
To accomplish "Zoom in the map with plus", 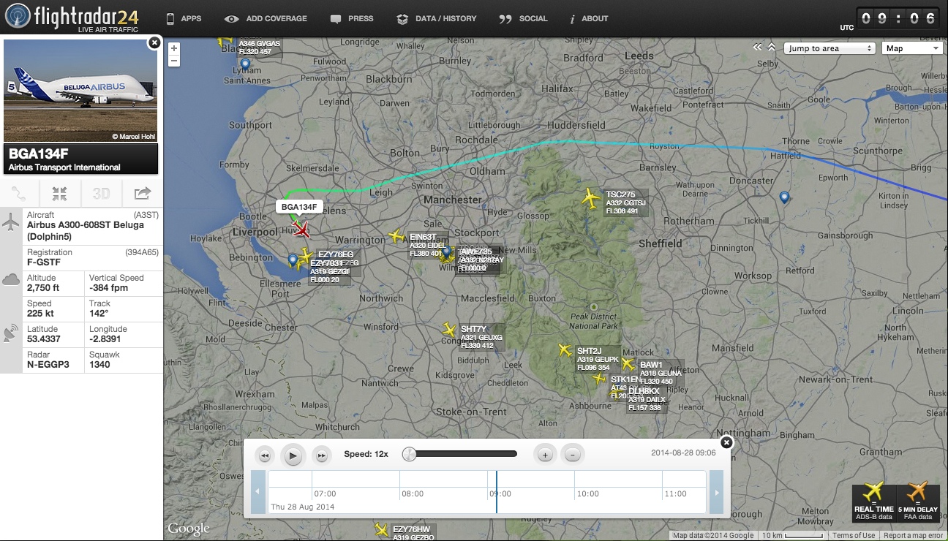I will tap(174, 48).
